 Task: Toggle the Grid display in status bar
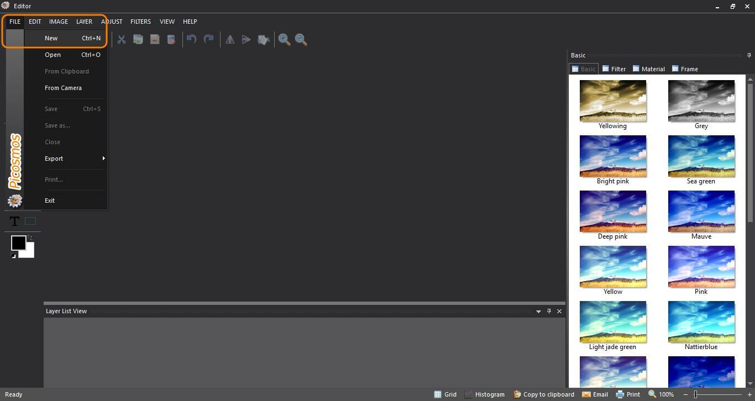coord(445,394)
